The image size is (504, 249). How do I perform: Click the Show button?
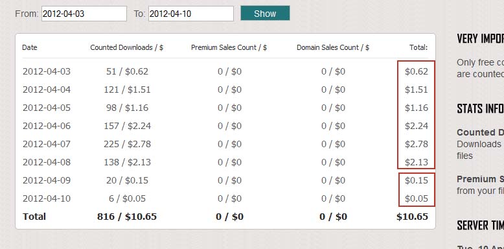(265, 13)
